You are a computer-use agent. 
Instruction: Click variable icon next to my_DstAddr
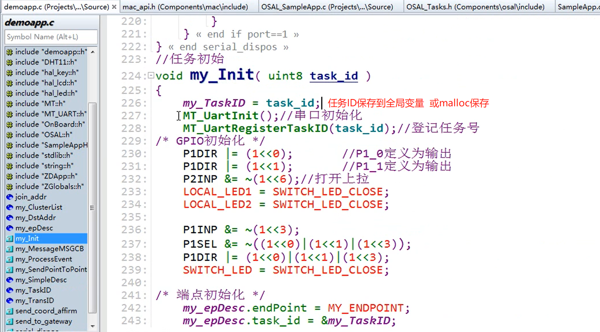coord(10,218)
